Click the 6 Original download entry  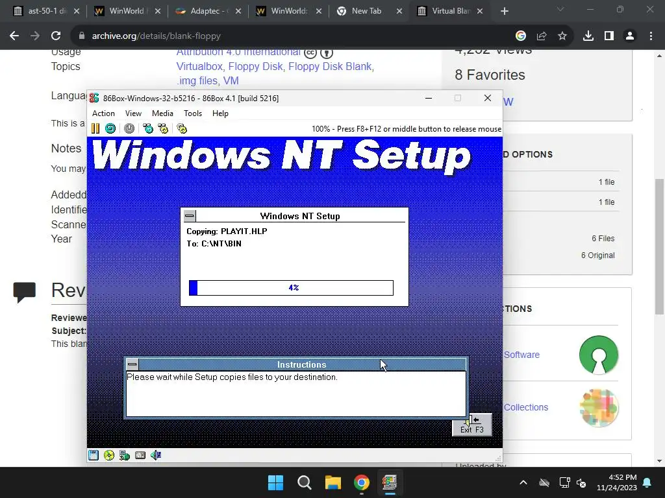click(597, 255)
